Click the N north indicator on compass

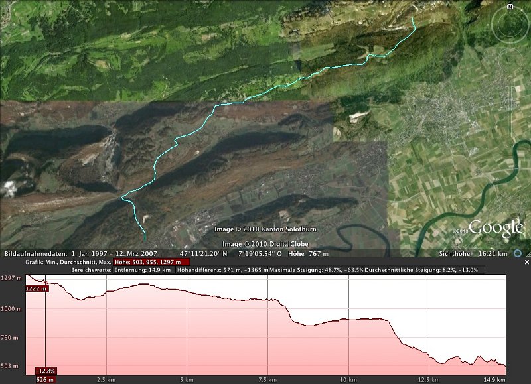[x=510, y=7]
